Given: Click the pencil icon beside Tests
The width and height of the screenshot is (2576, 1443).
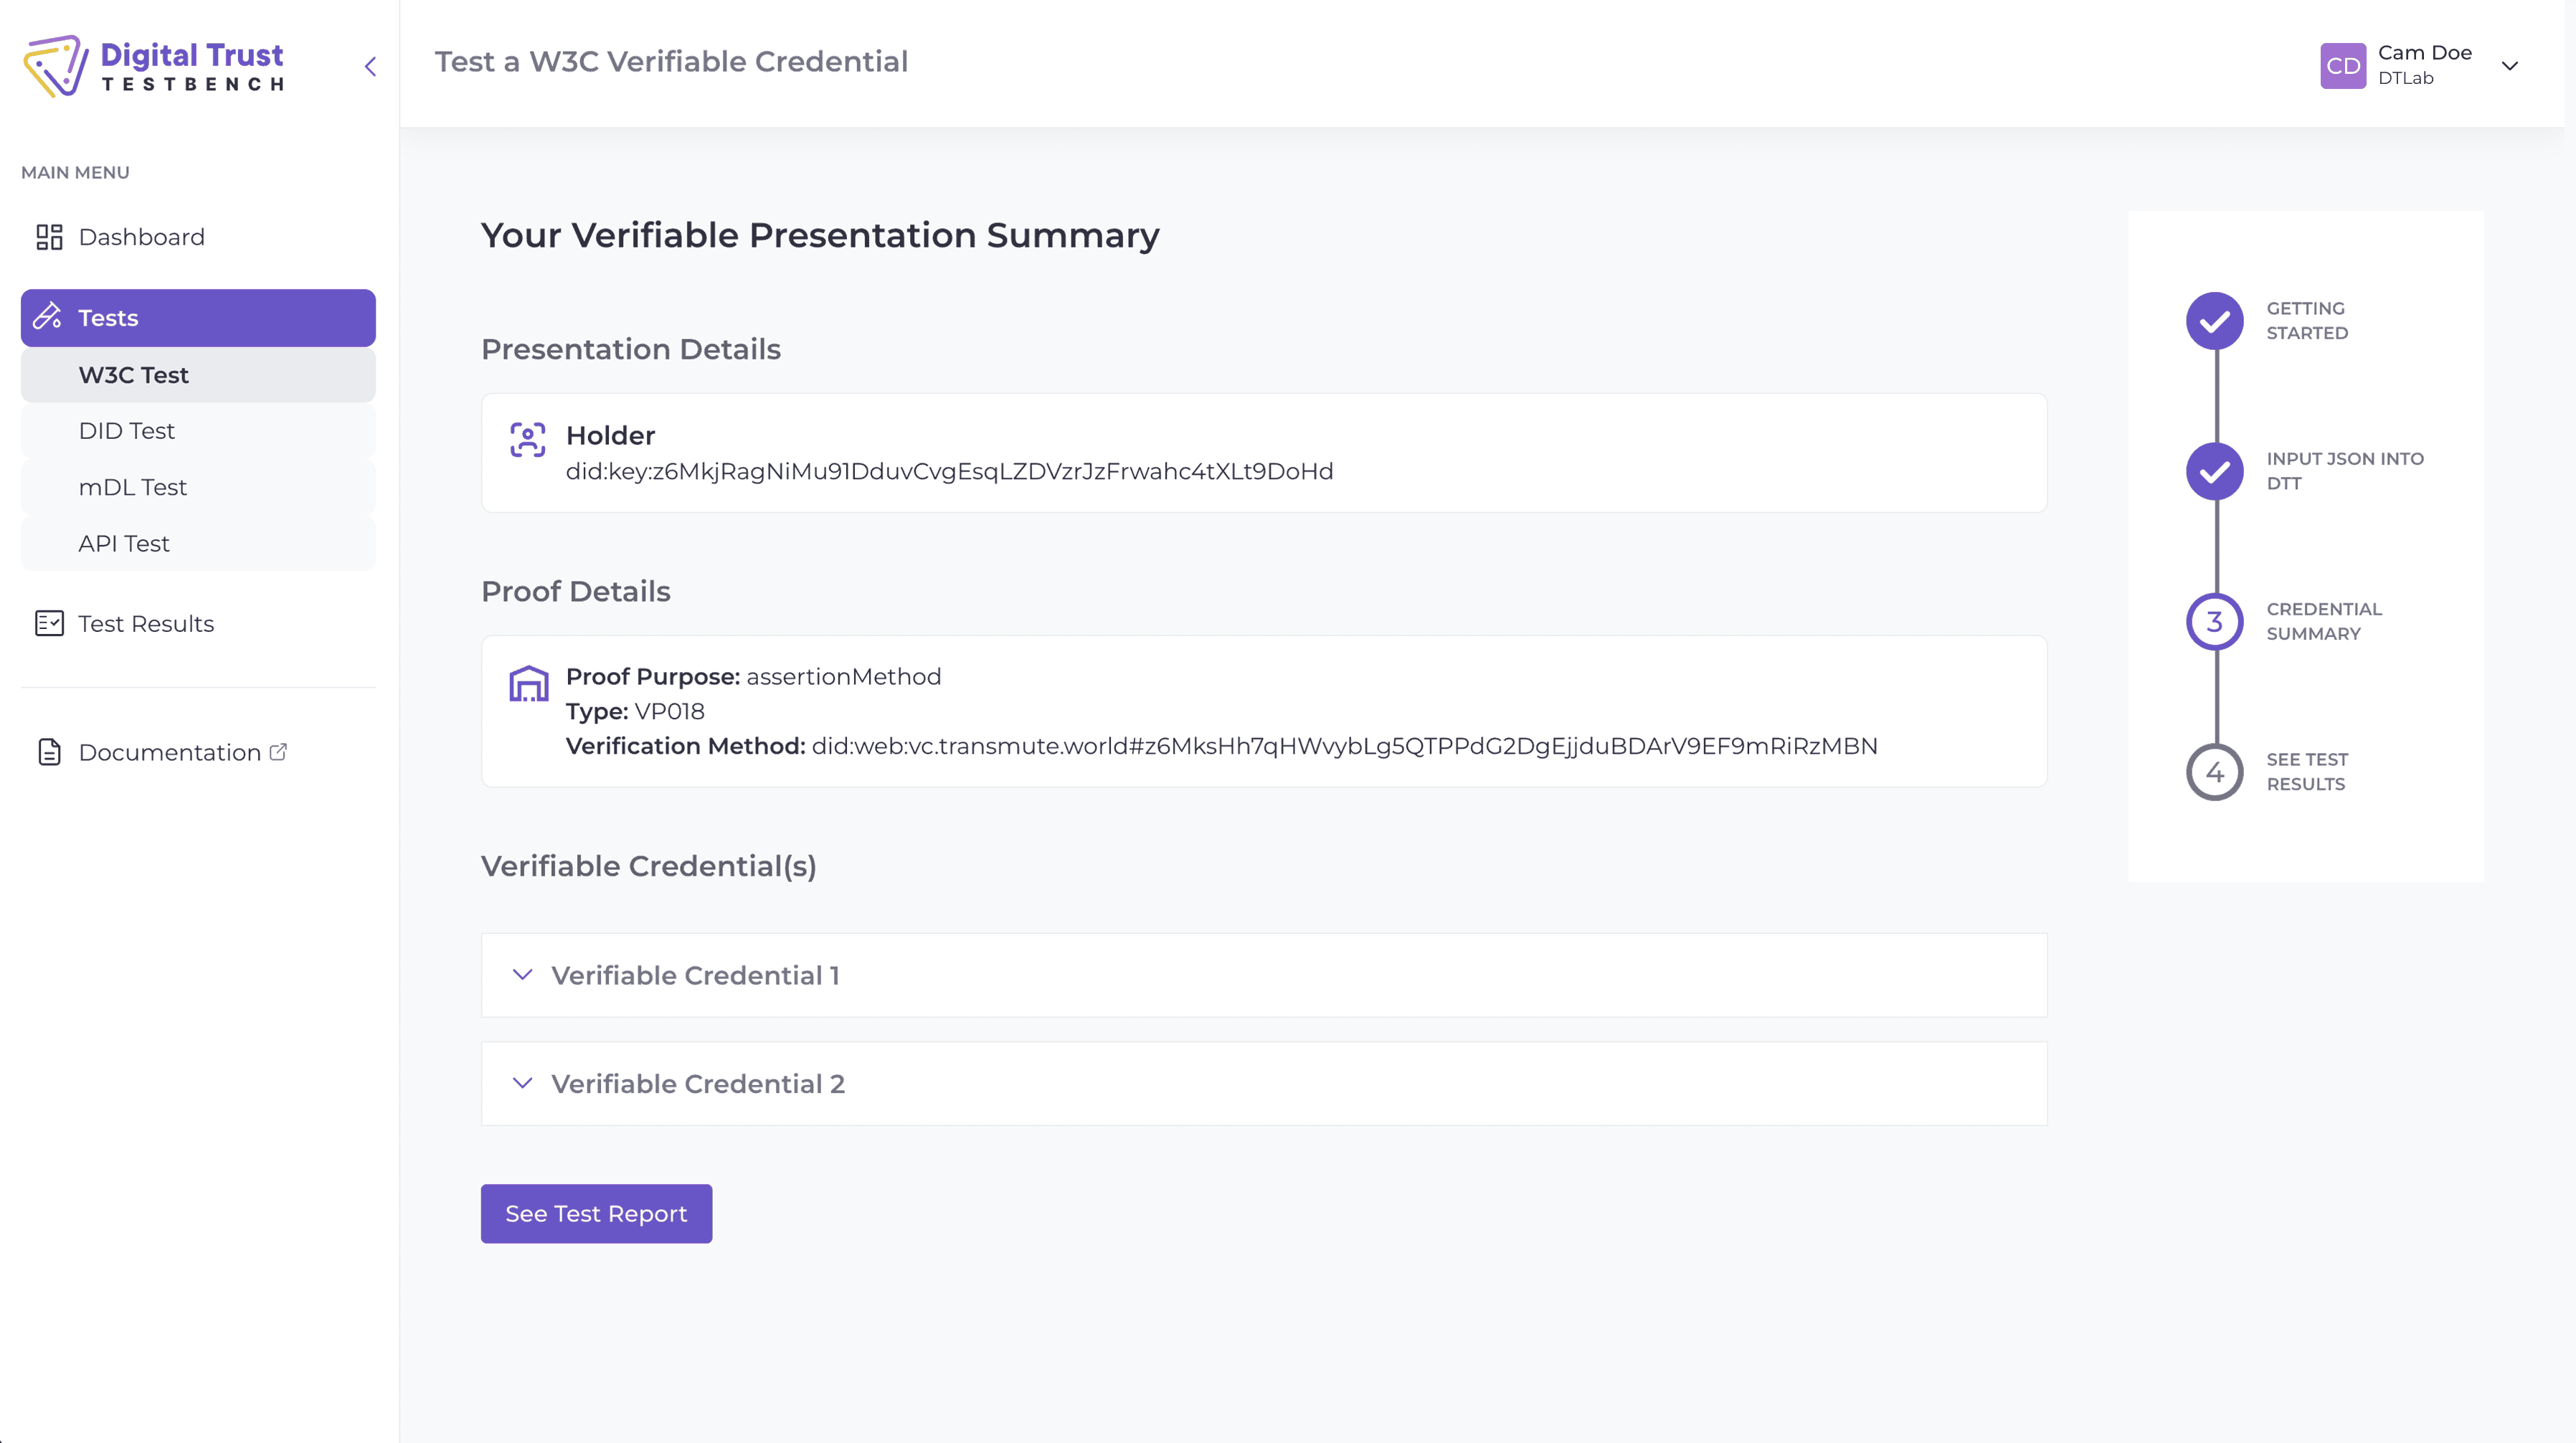Looking at the screenshot, I should click(48, 317).
